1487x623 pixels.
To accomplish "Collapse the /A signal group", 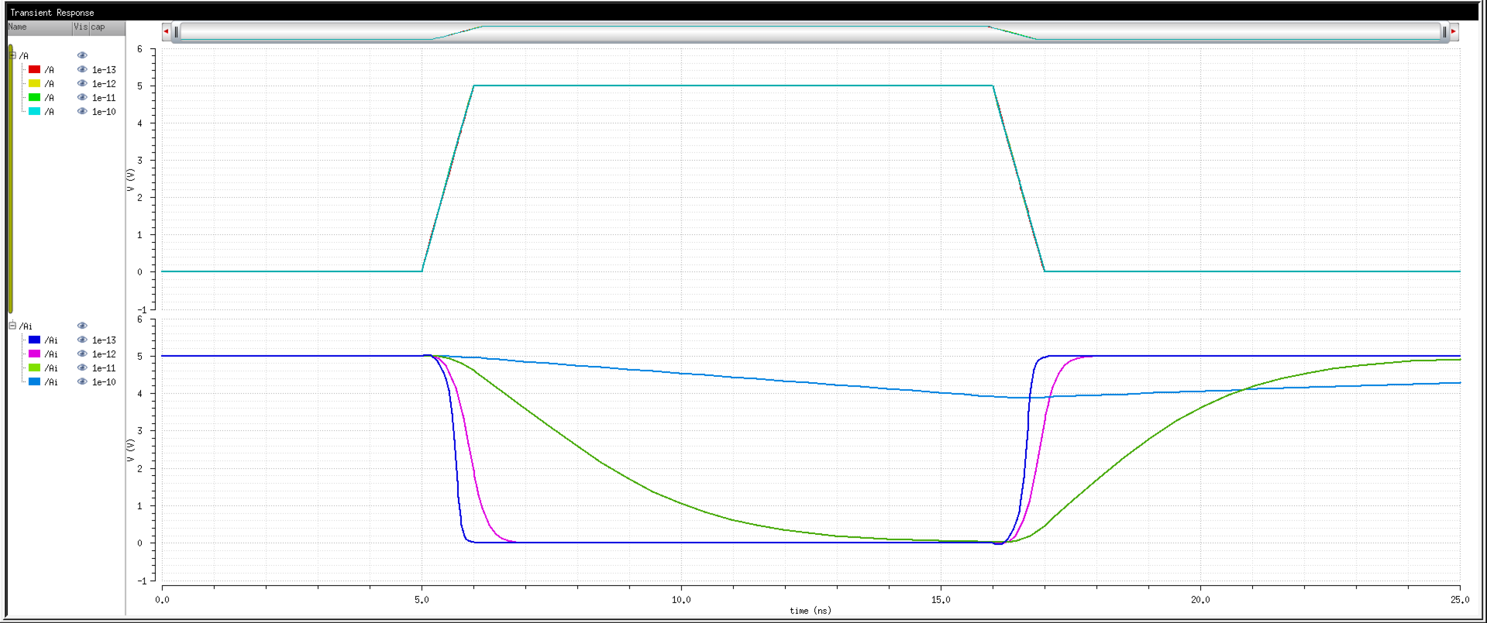I will coord(12,55).
